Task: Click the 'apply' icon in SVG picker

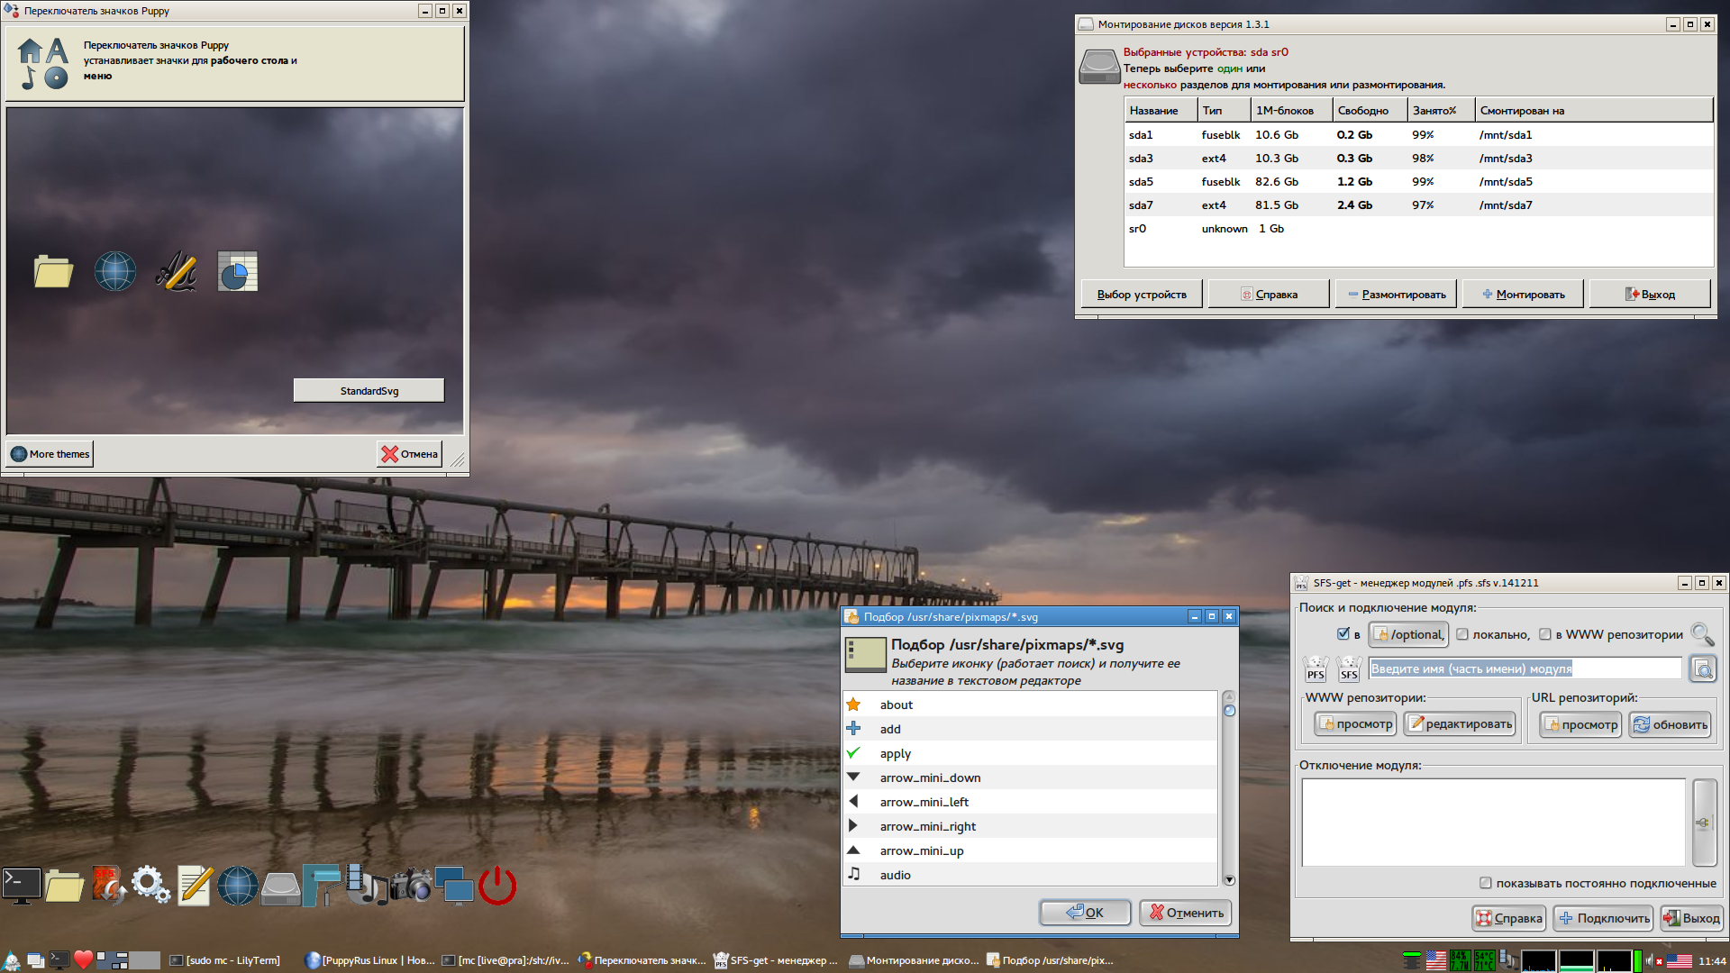Action: click(854, 753)
